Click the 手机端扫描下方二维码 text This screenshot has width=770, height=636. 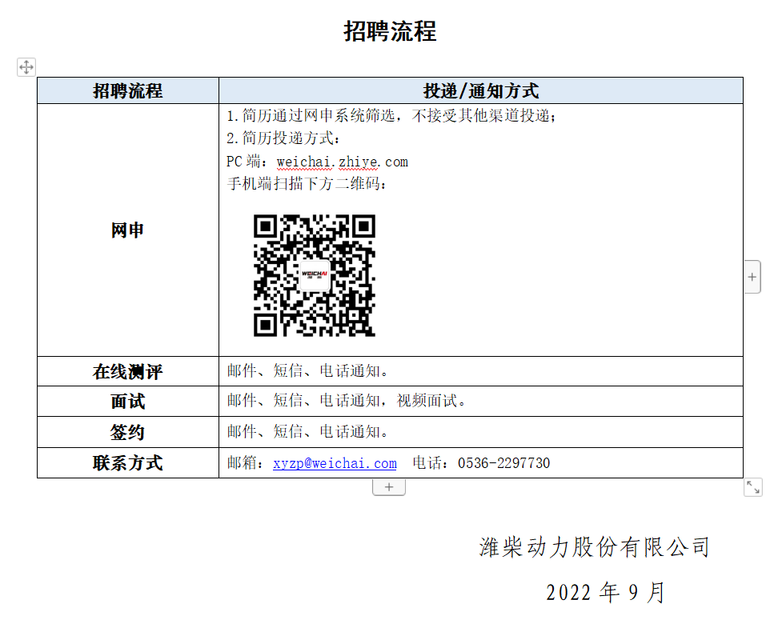point(307,184)
